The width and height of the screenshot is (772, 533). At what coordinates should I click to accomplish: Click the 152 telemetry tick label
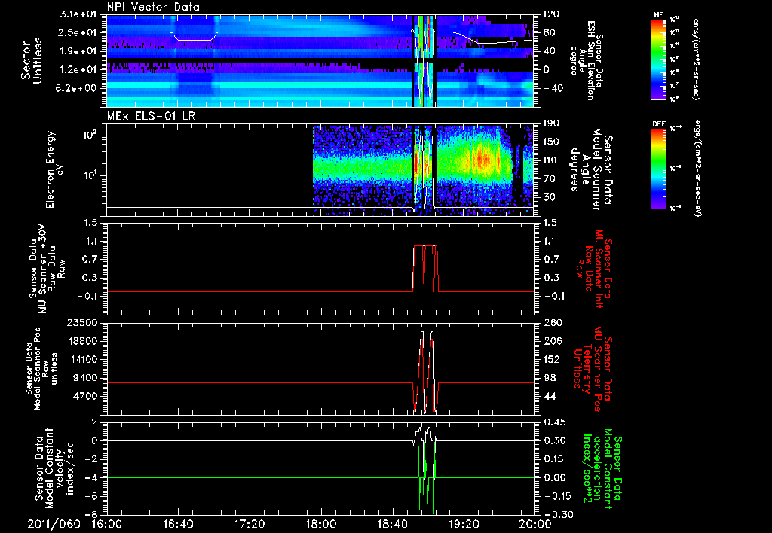click(x=551, y=359)
